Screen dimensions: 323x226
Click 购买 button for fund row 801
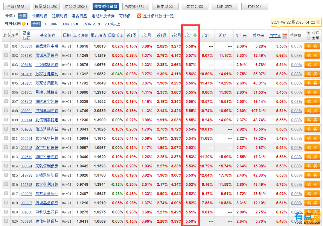[312, 46]
